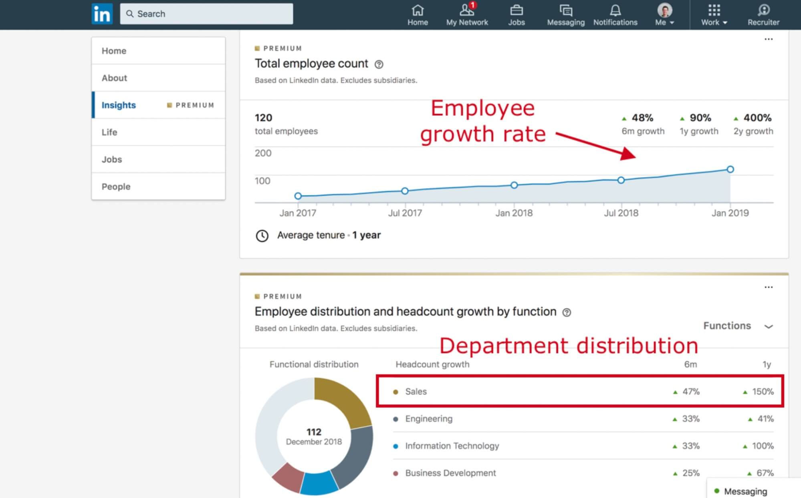801x498 pixels.
Task: Select the People tab
Action: click(115, 186)
